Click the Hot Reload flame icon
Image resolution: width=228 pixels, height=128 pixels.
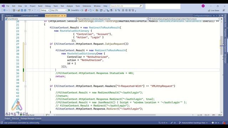pos(86,10)
